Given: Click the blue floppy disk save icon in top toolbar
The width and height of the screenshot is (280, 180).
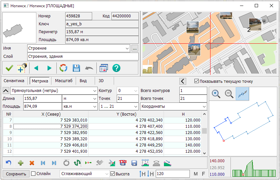Looking at the screenshot, I should click(x=76, y=68).
